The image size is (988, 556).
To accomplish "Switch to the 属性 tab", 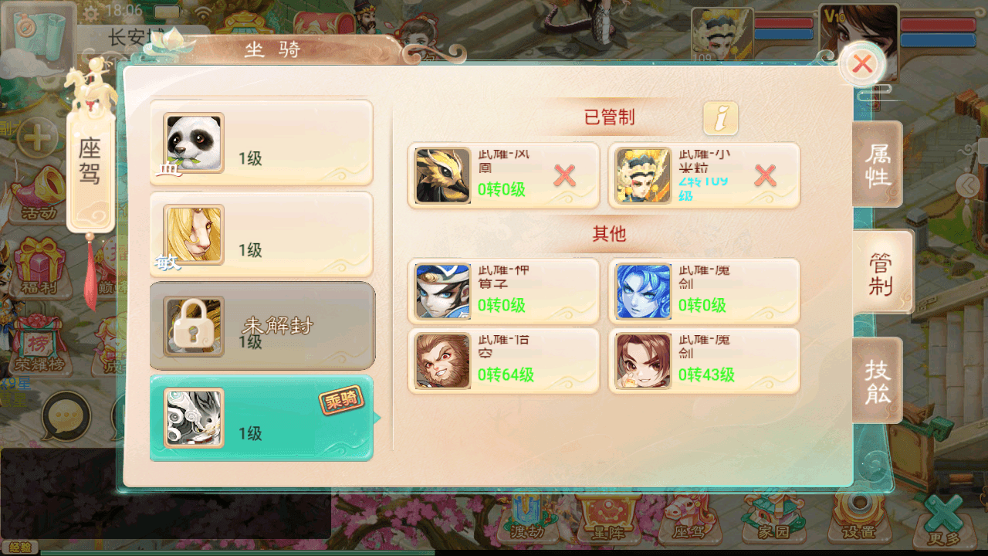I will point(878,164).
